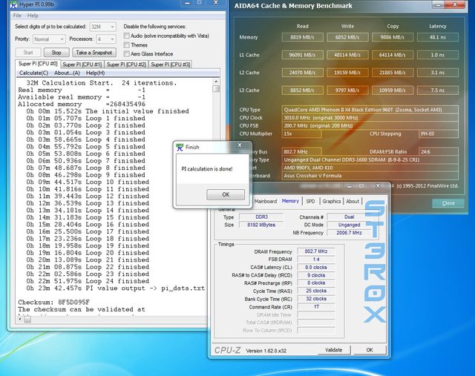Image resolution: width=475 pixels, height=376 pixels.
Task: Click the Finish dialog title icon
Action: point(180,148)
